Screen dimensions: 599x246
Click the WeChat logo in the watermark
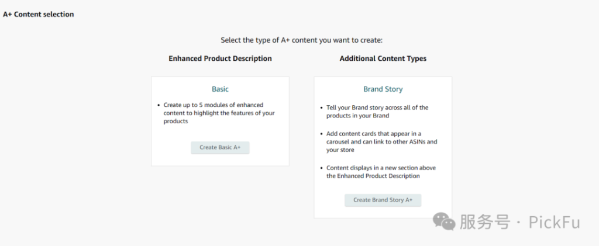point(444,221)
